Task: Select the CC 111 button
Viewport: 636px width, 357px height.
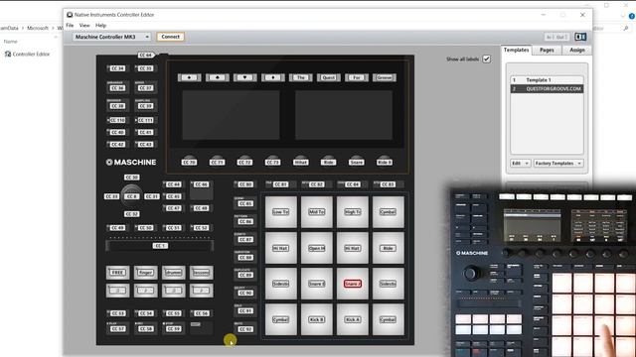Action: coord(145,120)
